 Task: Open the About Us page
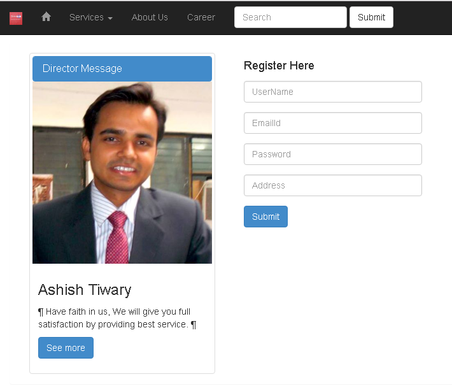click(x=150, y=17)
